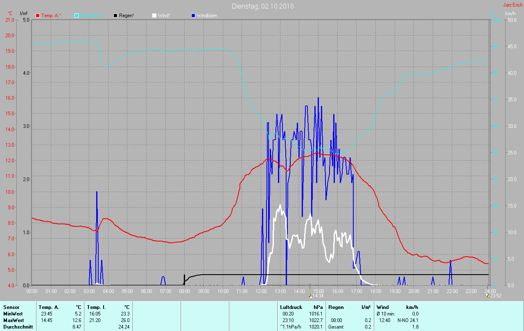This screenshot has width=524, height=331.
Task: Toggle the Windböen legend label
Action: (207, 16)
